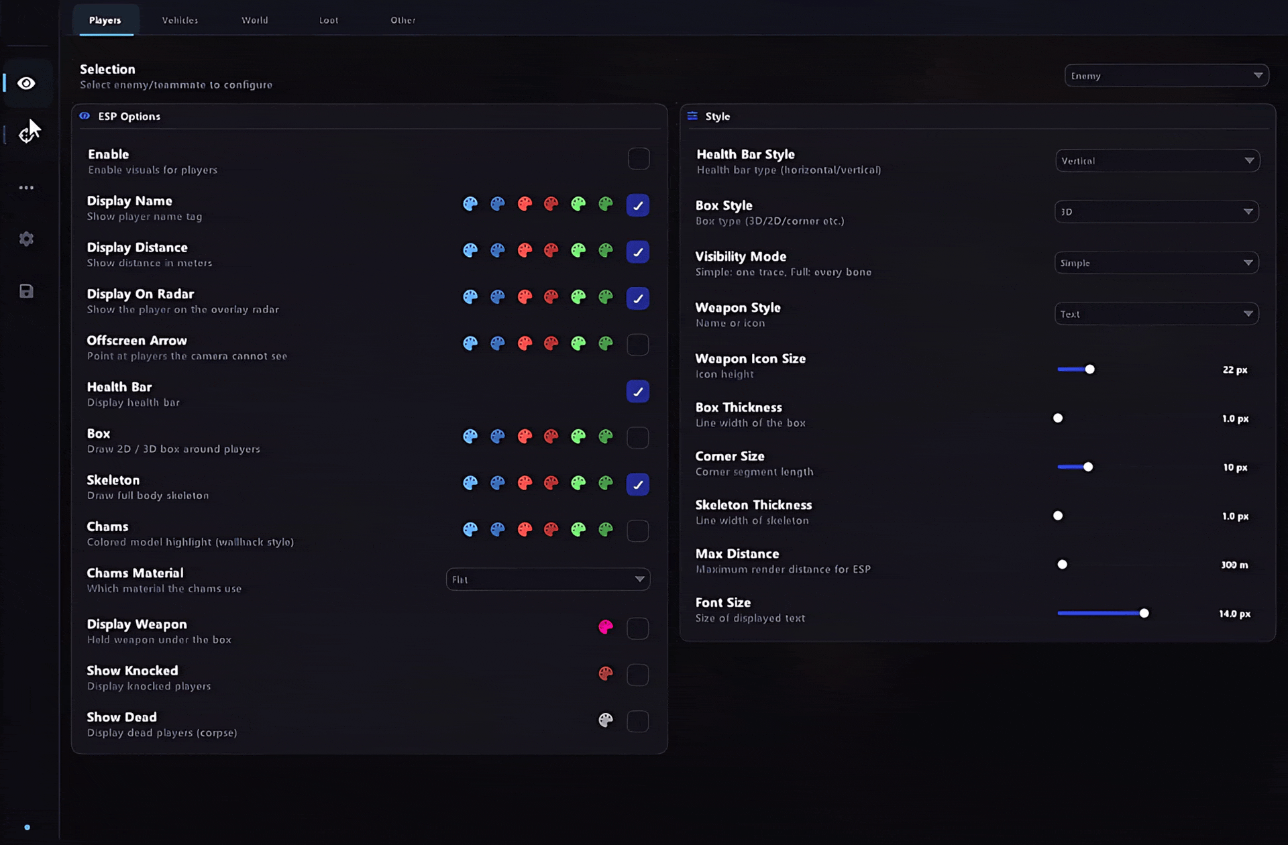The image size is (1288, 845).
Task: Enable the Chams checkbox
Action: [x=638, y=530]
